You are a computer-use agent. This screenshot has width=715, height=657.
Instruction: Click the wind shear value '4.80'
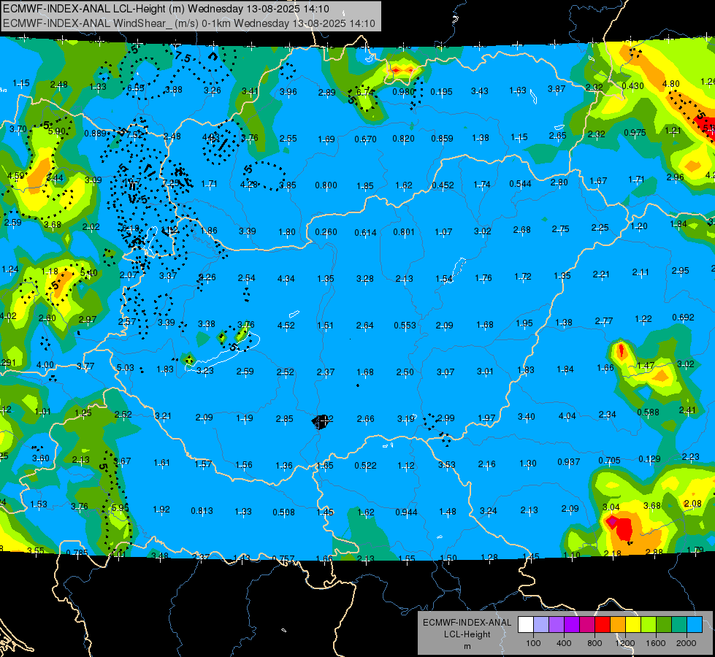tap(670, 84)
